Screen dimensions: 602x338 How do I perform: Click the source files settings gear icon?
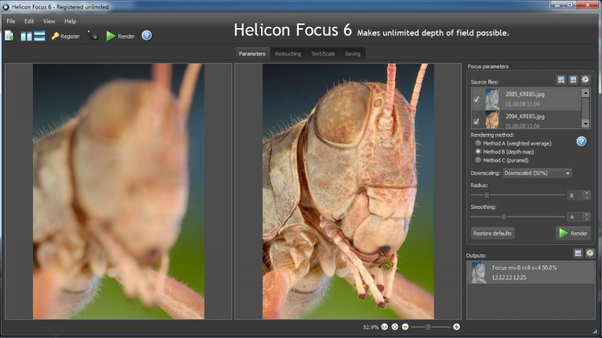tap(585, 80)
